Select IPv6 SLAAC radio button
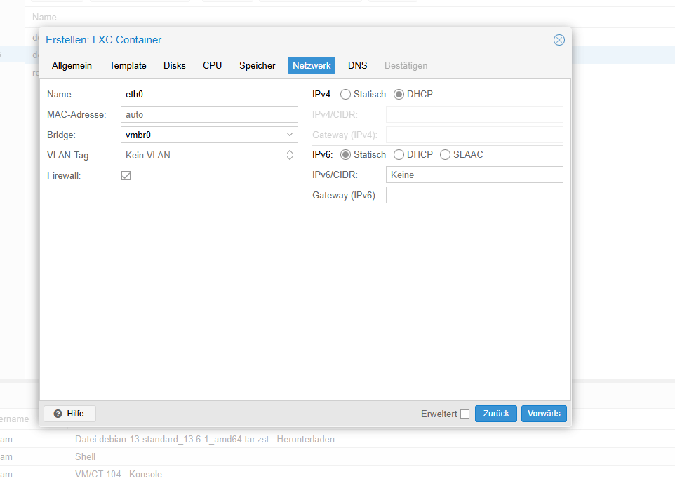675x481 pixels. tap(445, 154)
